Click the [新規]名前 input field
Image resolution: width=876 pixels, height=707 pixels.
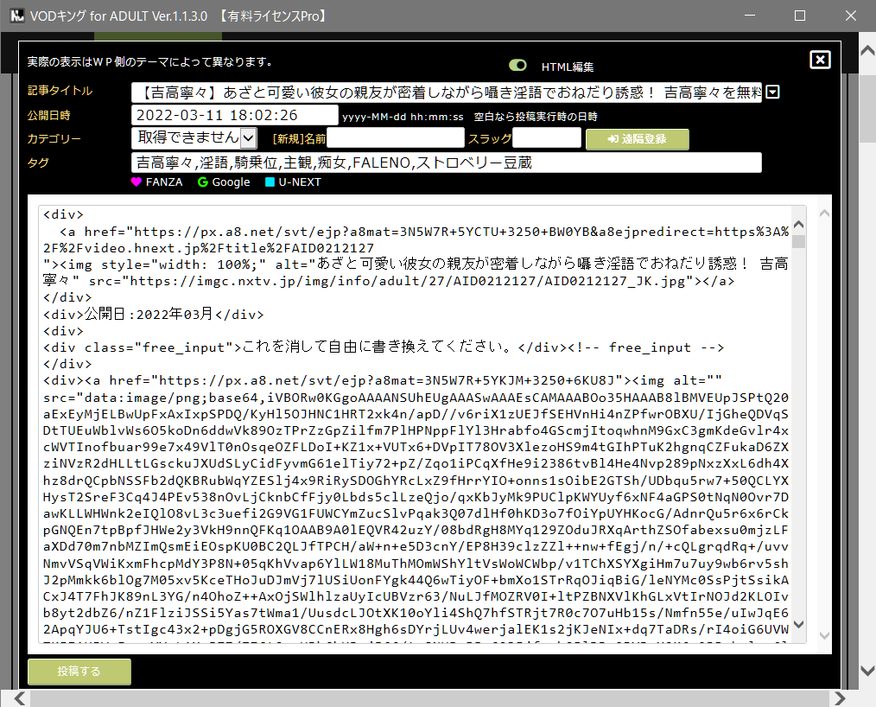pyautogui.click(x=395, y=137)
